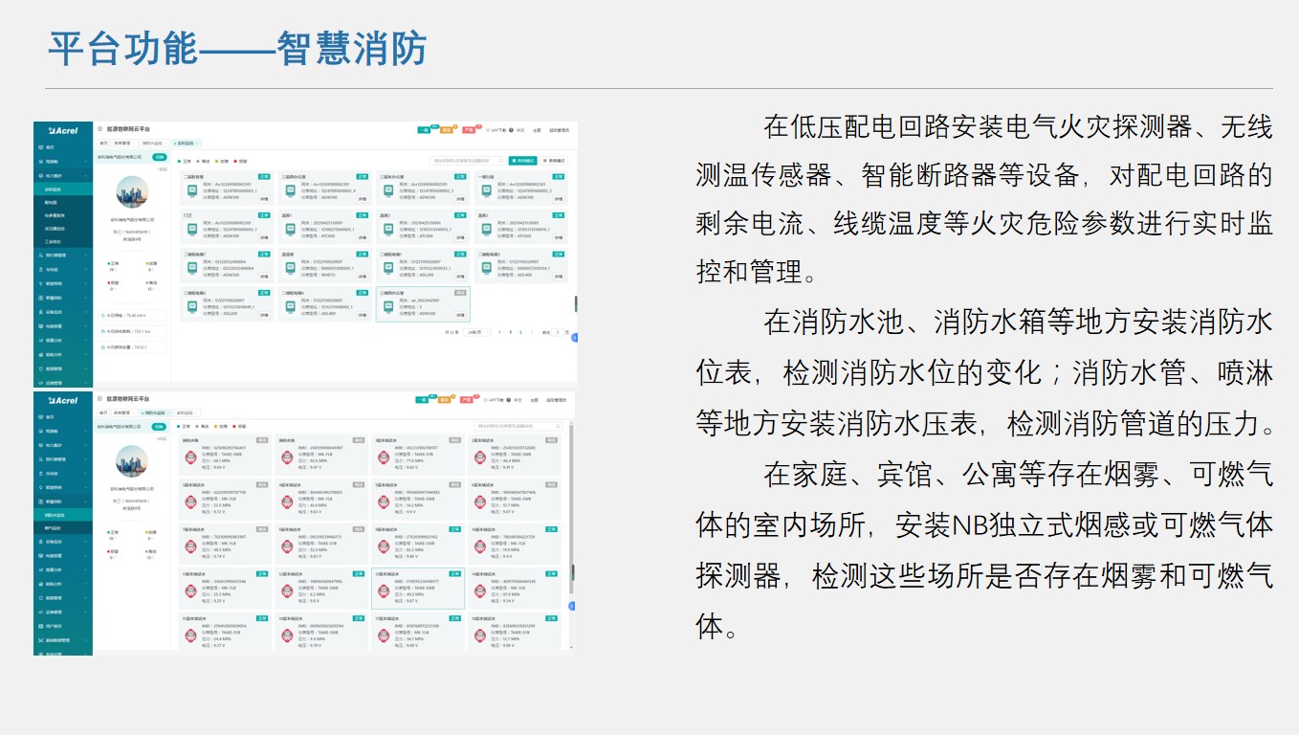Select highlighted 消防水监控 tab in fire water view

point(155,412)
